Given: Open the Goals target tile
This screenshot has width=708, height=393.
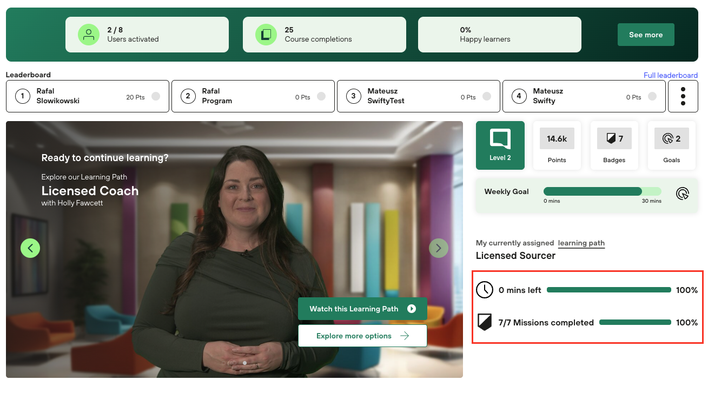Looking at the screenshot, I should click(671, 145).
